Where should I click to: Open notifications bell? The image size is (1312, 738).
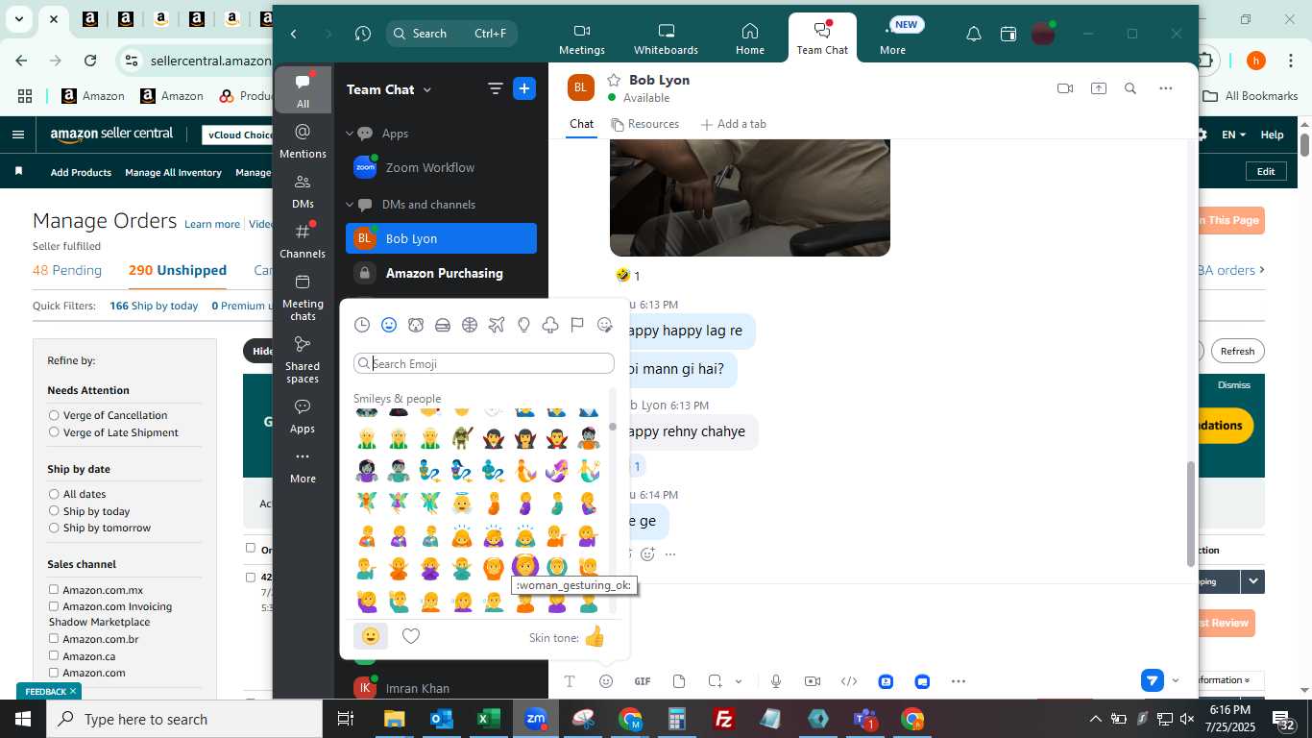[x=974, y=34]
